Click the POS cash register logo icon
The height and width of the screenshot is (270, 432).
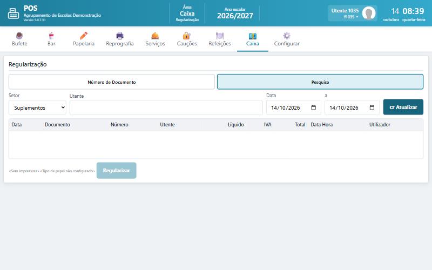(13, 13)
